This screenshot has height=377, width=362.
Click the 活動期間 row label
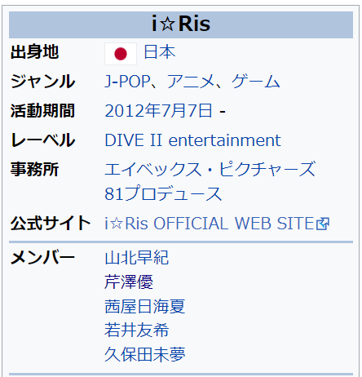42,110
